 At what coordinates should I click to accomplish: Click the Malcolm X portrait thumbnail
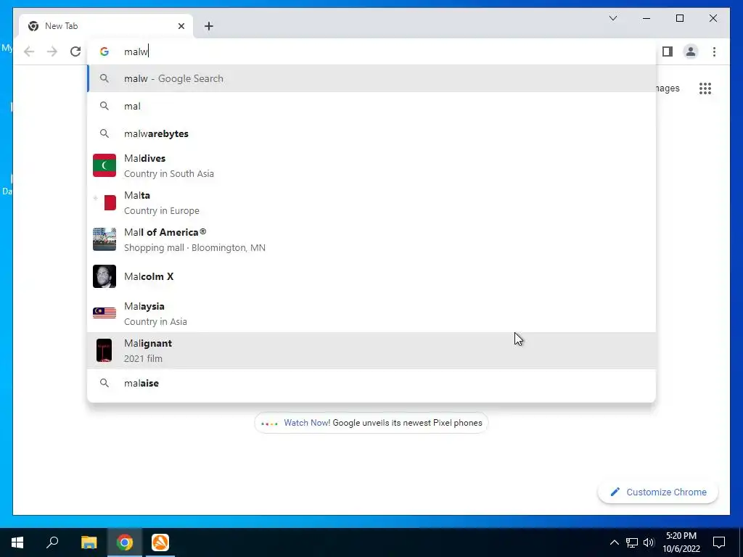[x=104, y=276]
